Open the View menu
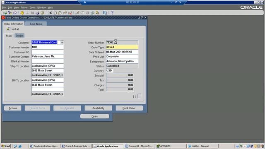 (x=16, y=7)
